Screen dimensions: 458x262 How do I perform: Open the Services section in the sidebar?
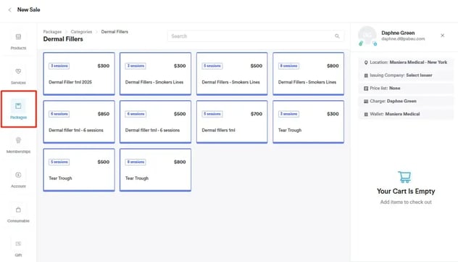(18, 75)
